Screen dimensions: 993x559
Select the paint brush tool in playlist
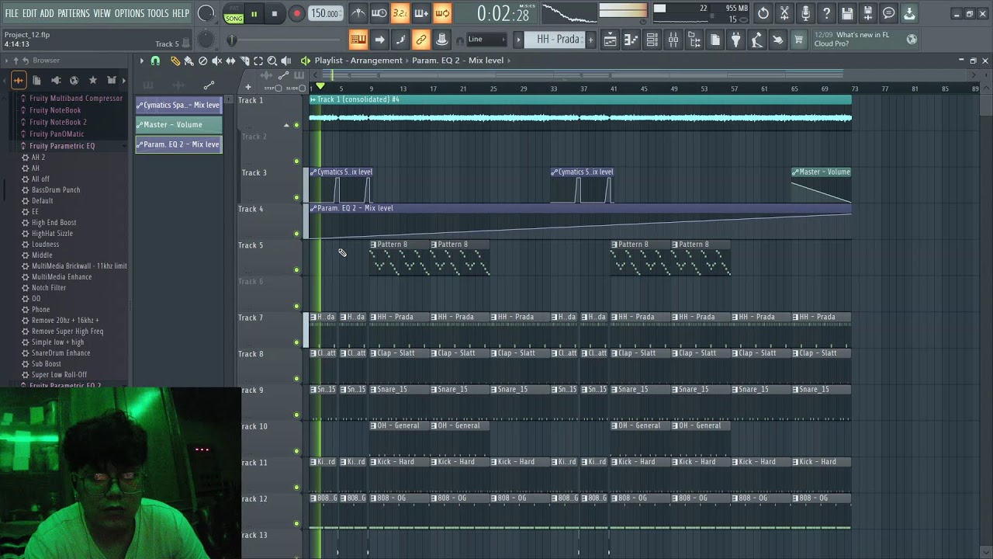click(189, 61)
